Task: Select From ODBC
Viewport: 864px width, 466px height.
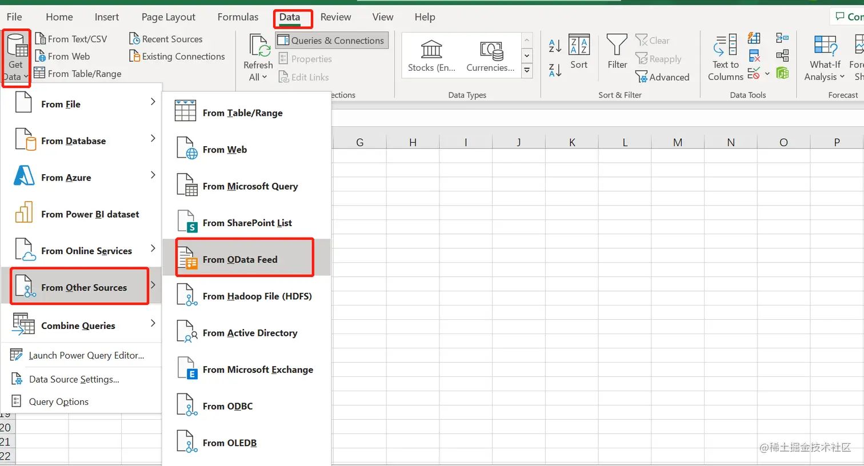Action: tap(247, 406)
